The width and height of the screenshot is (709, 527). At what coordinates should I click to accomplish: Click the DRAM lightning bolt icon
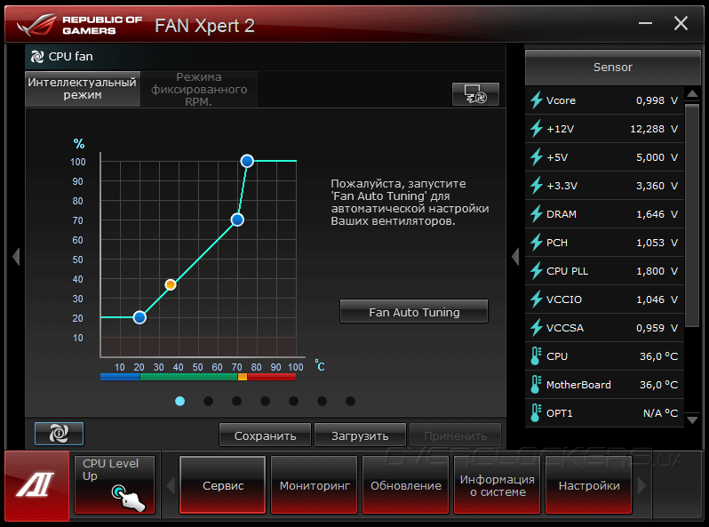(x=537, y=214)
